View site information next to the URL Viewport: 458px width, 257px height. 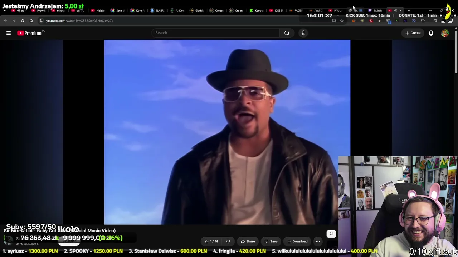coord(42,21)
